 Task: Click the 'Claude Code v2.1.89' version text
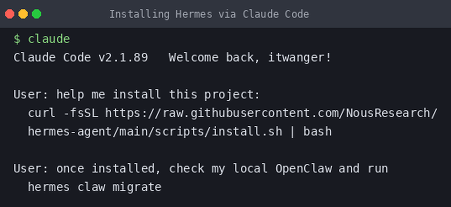[81, 57]
